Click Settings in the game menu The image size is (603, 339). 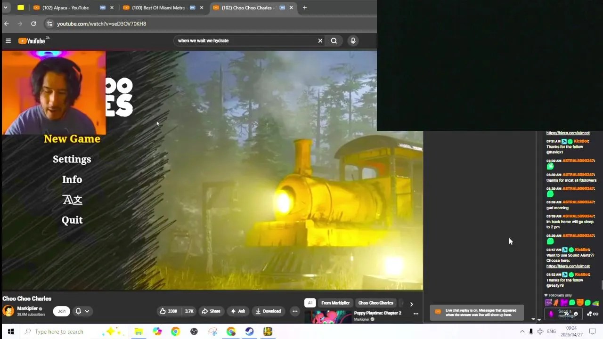pyautogui.click(x=72, y=159)
